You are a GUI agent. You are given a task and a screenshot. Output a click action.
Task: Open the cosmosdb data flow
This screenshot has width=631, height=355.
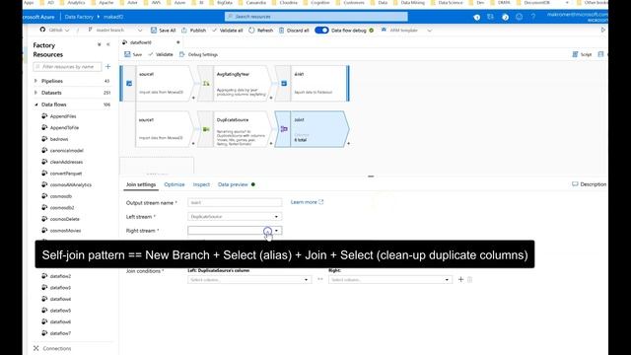61,196
